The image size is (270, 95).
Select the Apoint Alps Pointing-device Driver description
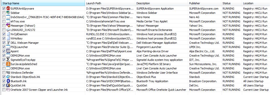coord(152,51)
